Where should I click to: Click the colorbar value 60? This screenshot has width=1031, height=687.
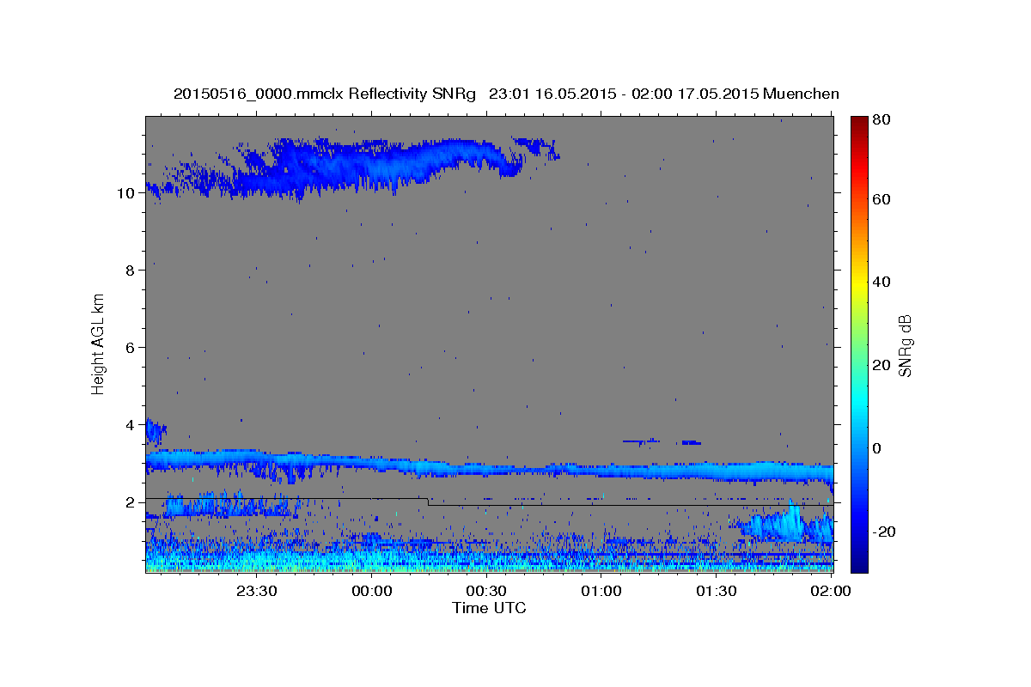tap(883, 199)
